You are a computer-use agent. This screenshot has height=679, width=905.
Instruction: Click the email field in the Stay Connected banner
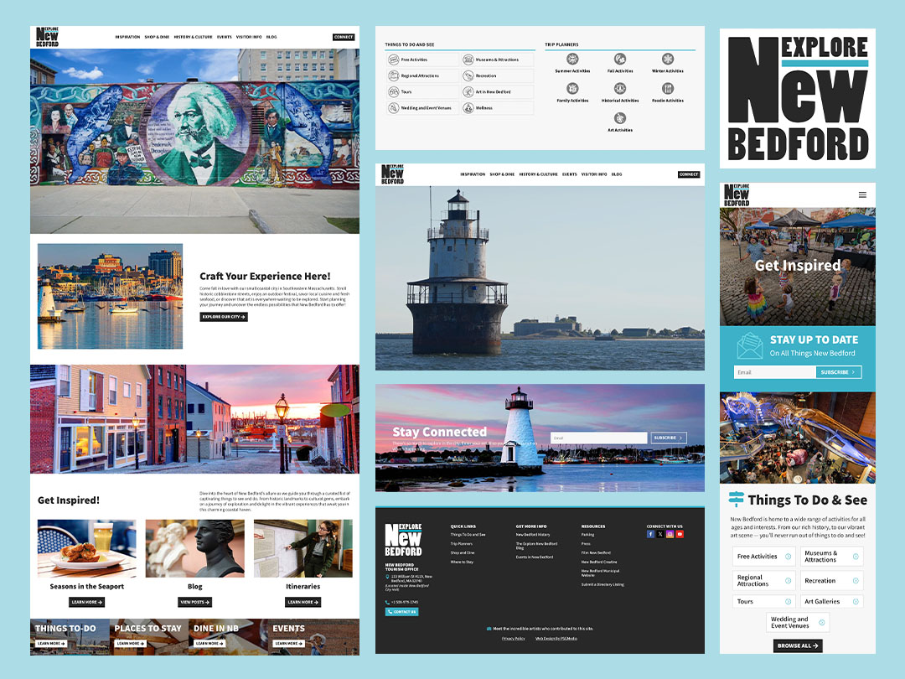598,438
